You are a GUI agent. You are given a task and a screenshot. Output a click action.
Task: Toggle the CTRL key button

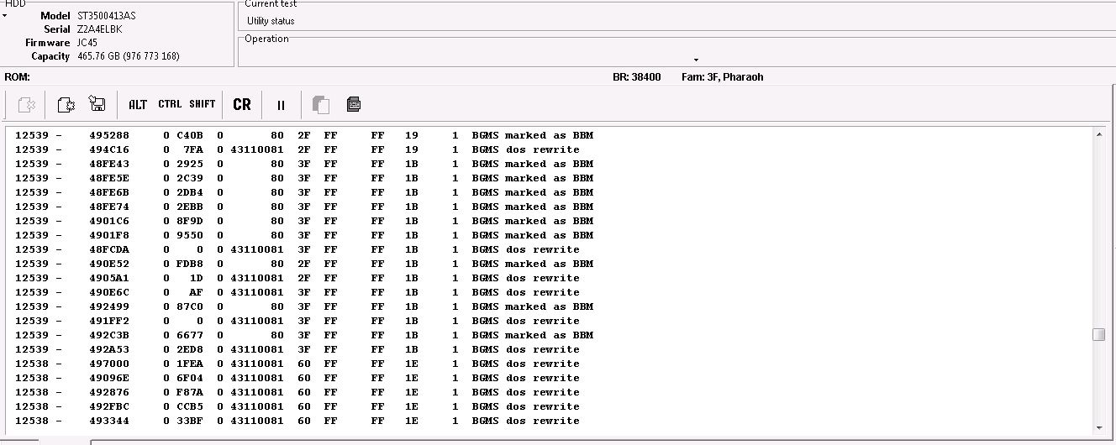tap(170, 104)
